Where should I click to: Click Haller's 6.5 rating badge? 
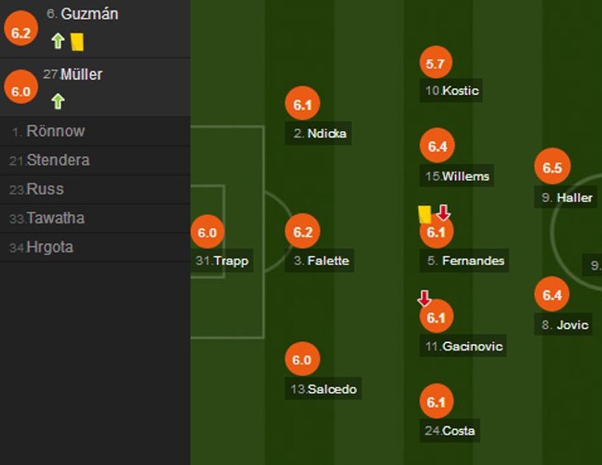(x=552, y=168)
